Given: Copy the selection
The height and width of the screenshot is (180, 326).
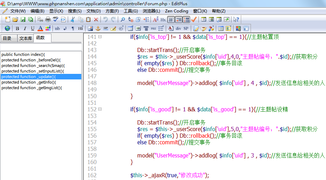Looking at the screenshot, I should click(81, 19).
